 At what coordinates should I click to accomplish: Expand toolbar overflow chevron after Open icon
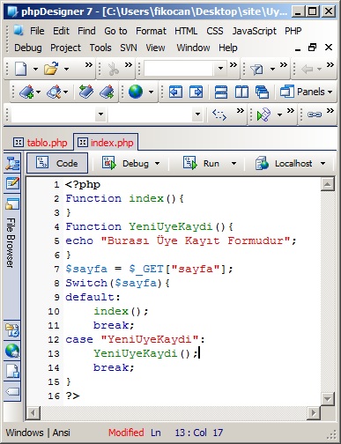point(89,65)
